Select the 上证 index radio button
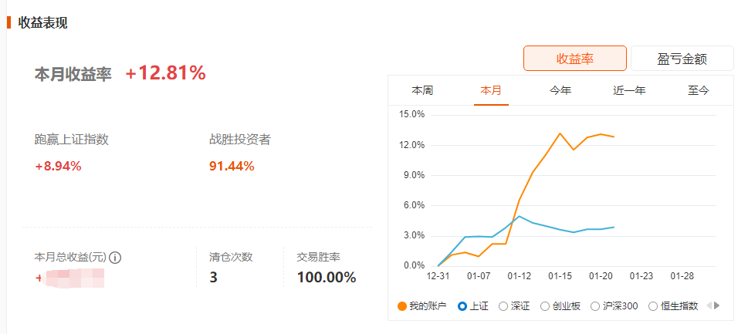The height and width of the screenshot is (334, 738). point(462,306)
